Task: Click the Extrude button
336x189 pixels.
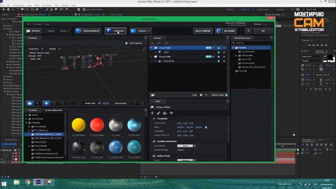Action: 115,31
